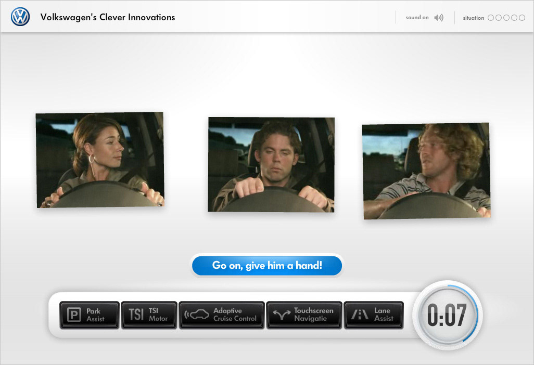Select the first situation indicator circle

pyautogui.click(x=491, y=18)
